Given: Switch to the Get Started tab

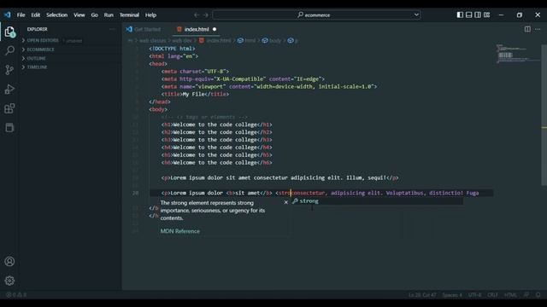Looking at the screenshot, I should click(x=144, y=29).
